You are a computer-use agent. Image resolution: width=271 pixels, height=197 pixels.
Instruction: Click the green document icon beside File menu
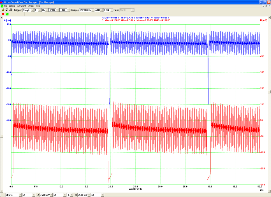[2, 6]
